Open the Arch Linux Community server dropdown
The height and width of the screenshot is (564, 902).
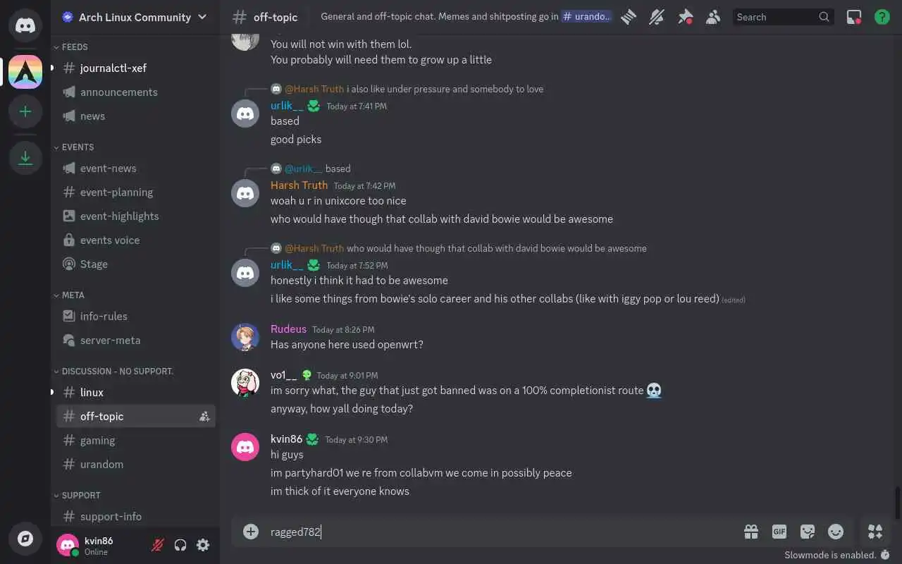tap(135, 17)
